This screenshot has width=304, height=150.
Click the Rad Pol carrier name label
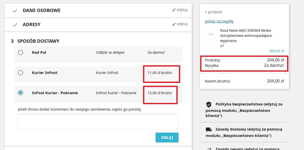pyautogui.click(x=39, y=52)
